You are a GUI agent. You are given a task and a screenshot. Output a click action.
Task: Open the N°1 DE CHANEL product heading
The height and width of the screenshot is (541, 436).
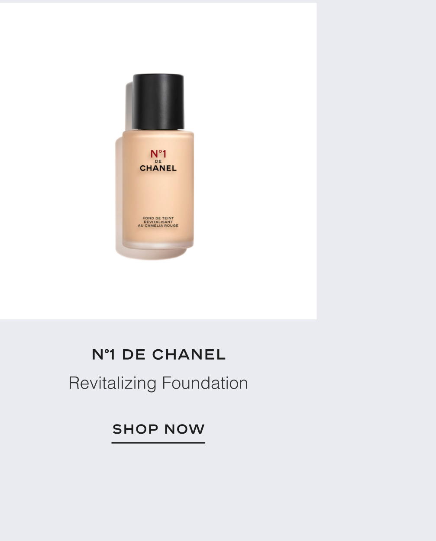pyautogui.click(x=158, y=354)
